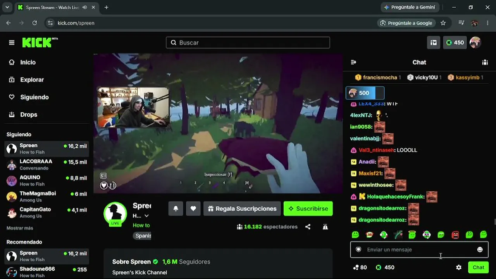Open CapitanGato channel in sidebar
This screenshot has height=279, width=496.
[x=46, y=213]
